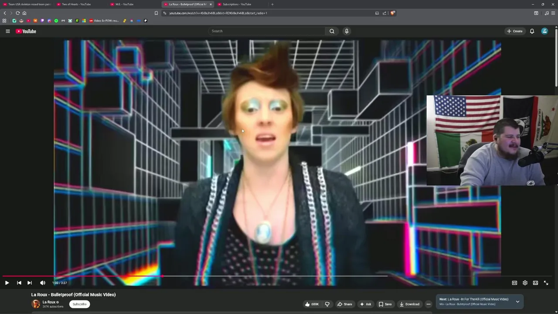This screenshot has width=558, height=314.
Task: Save the video to a playlist
Action: click(385, 304)
